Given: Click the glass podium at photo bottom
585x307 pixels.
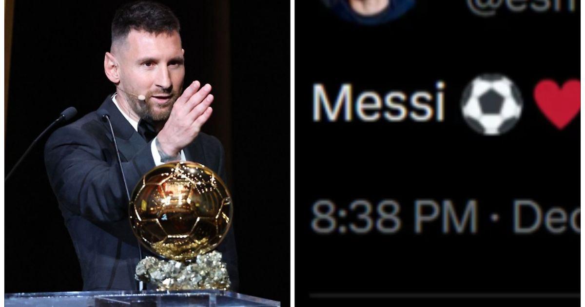Looking at the screenshot, I should [x=141, y=298].
